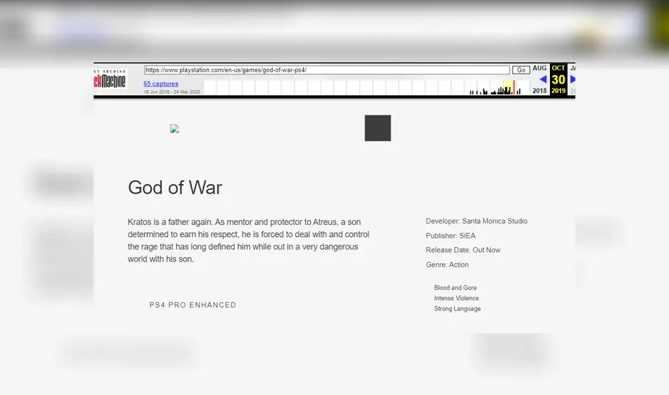Click the Wayback URL input field
The image size is (669, 395).
tap(326, 70)
